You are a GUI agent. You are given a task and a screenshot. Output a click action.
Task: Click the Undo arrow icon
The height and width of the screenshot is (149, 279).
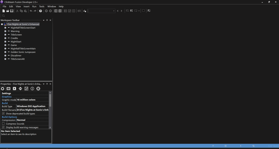coord(31,11)
